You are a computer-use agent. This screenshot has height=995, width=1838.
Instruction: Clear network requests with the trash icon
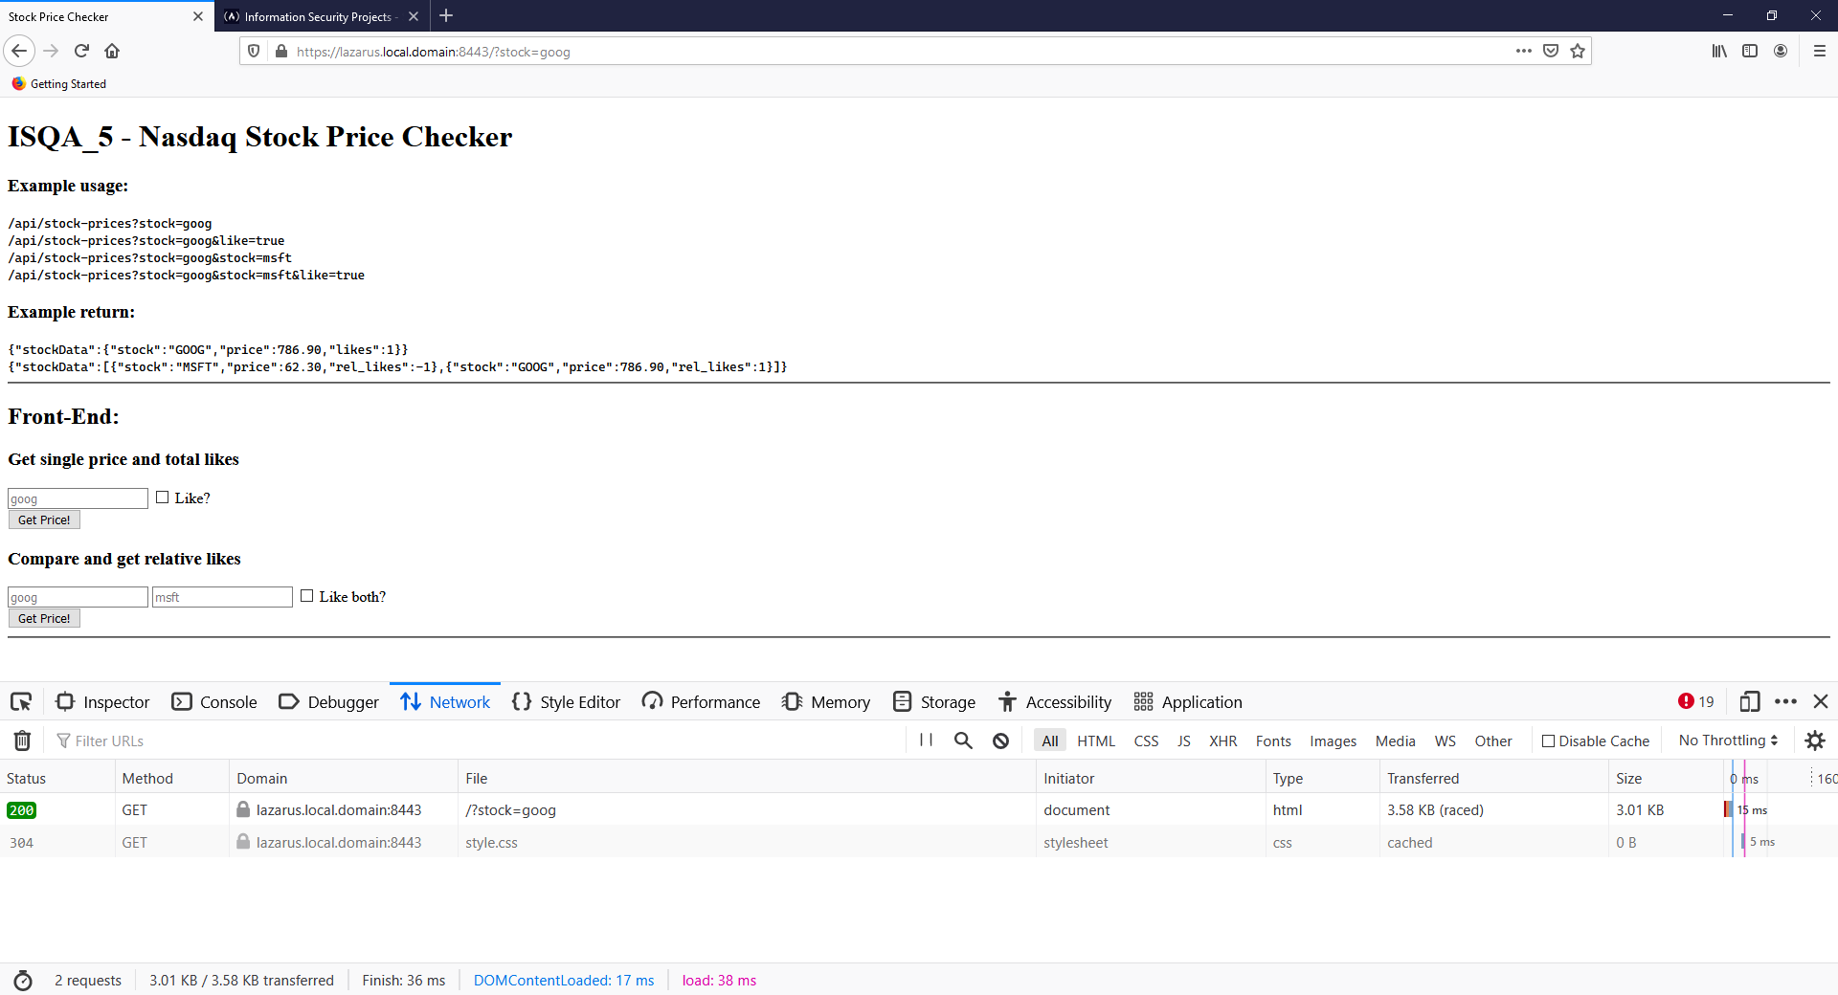(x=23, y=740)
